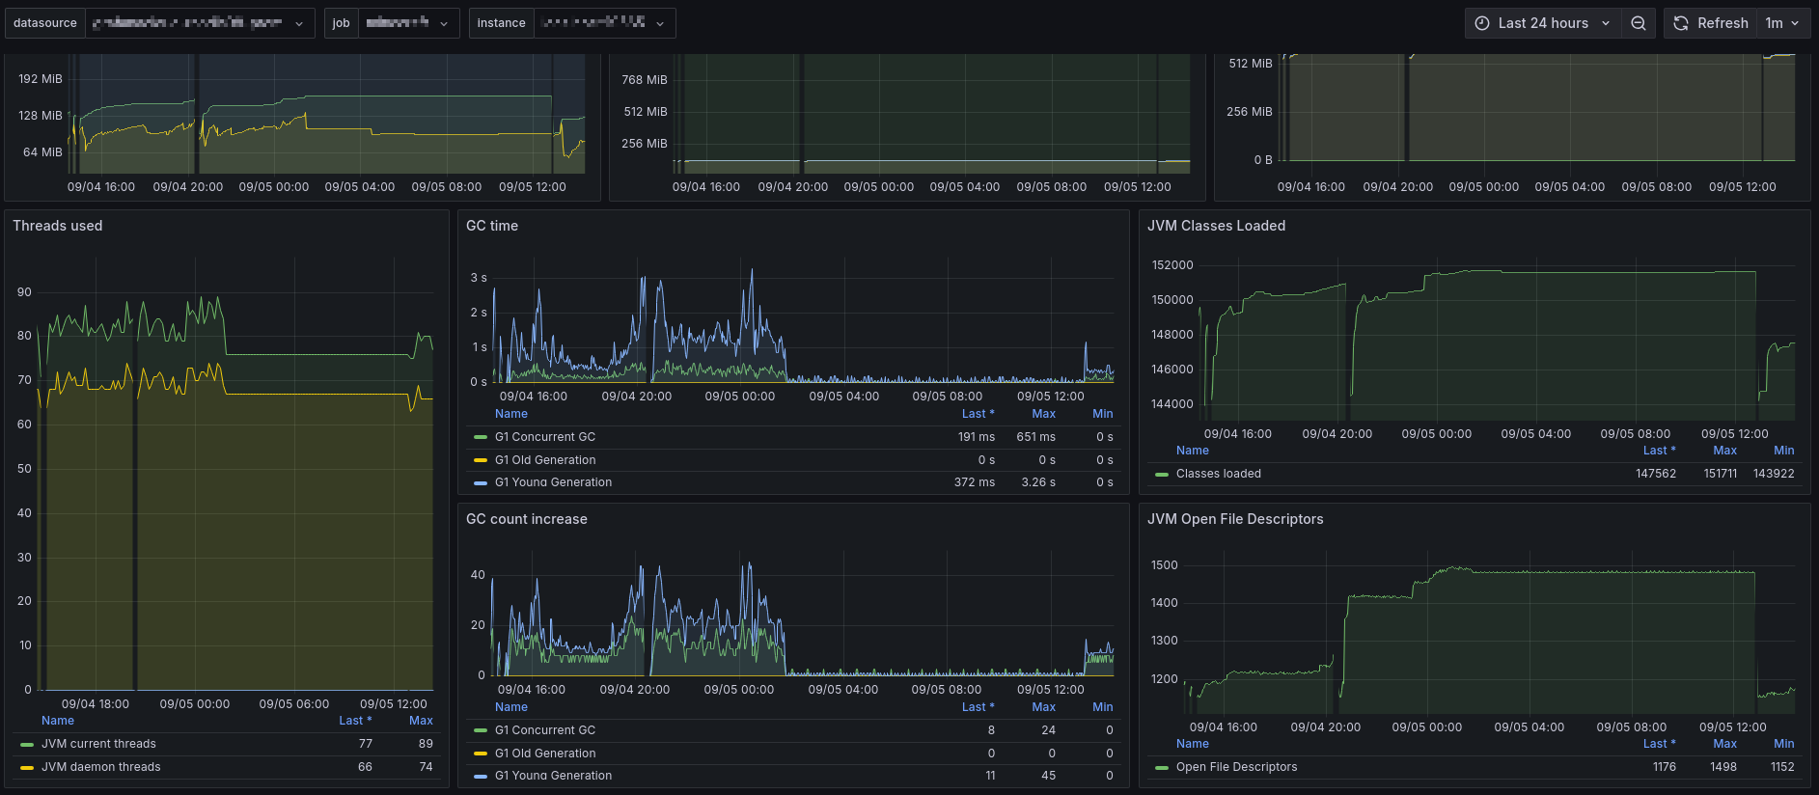Click the refresh dashboard icon
This screenshot has height=795, width=1819.
point(1681,23)
